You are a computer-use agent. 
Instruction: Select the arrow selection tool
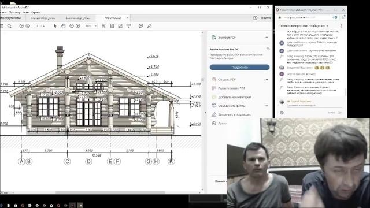[x=55, y=26]
